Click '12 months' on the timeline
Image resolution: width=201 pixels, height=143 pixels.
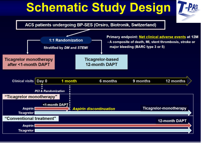click(175, 81)
